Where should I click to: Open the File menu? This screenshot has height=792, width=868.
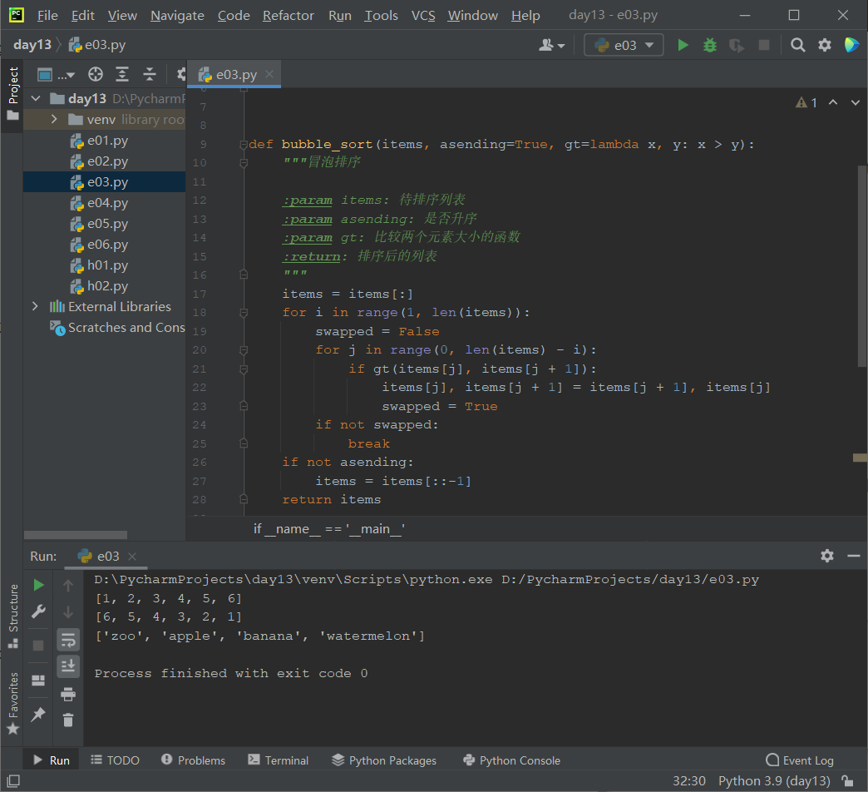coord(47,16)
